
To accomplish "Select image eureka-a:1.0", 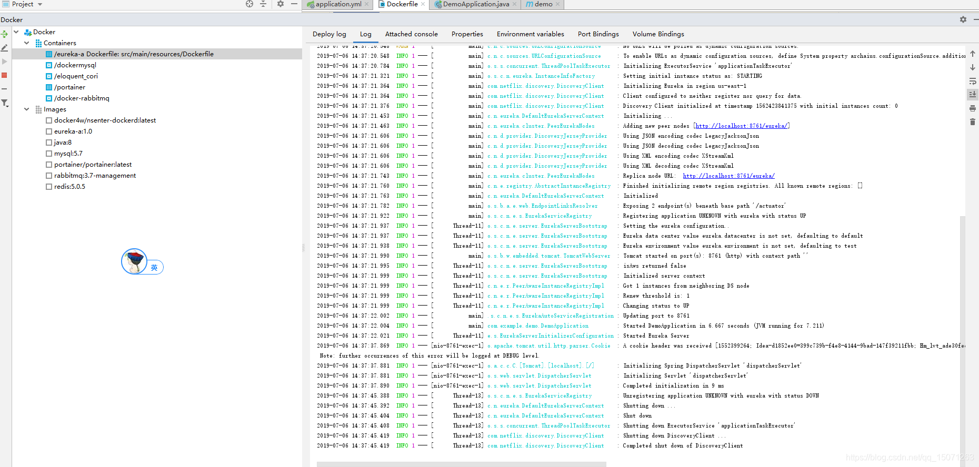I will tap(73, 131).
